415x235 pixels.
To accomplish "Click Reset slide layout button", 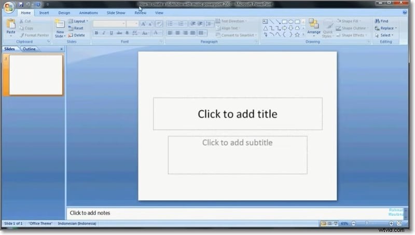I will click(76, 28).
